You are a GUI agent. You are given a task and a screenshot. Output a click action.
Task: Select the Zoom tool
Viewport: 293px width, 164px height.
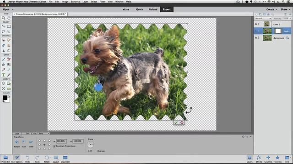point(3,18)
